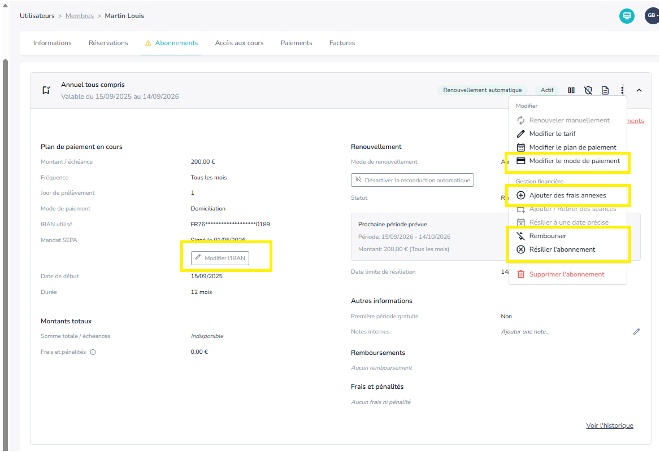660x452 pixels.
Task: Click Utilisateurs in the breadcrumb
Action: click(x=37, y=16)
